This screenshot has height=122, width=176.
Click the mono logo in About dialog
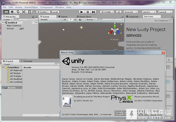click(67, 102)
